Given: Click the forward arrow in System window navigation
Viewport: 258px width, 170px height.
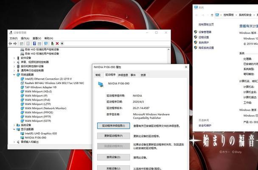Looking at the screenshot, I should click(203, 15).
